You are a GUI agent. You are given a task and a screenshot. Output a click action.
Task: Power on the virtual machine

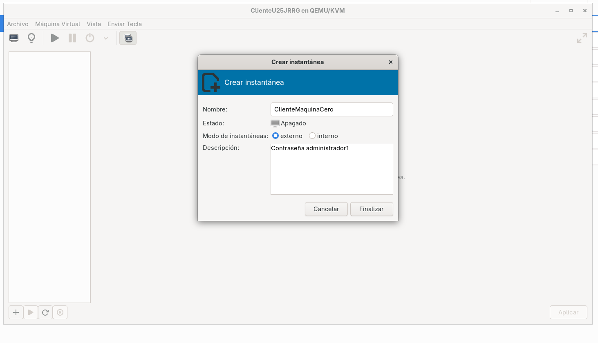[x=55, y=38]
